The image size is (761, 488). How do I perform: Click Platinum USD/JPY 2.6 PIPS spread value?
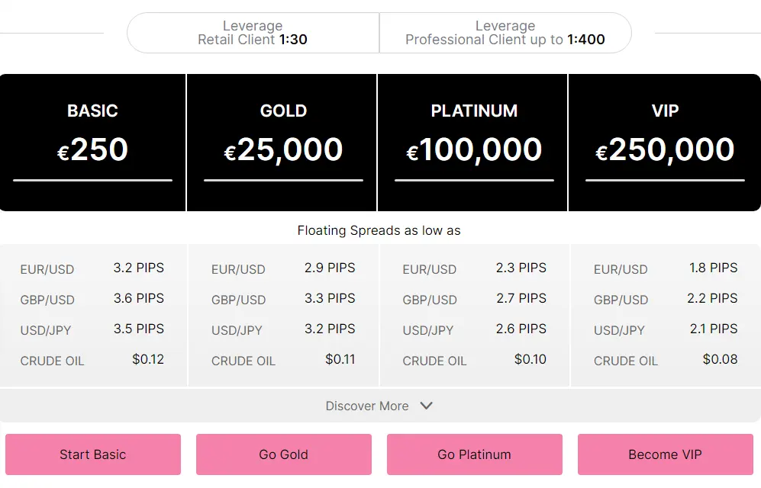pos(521,329)
